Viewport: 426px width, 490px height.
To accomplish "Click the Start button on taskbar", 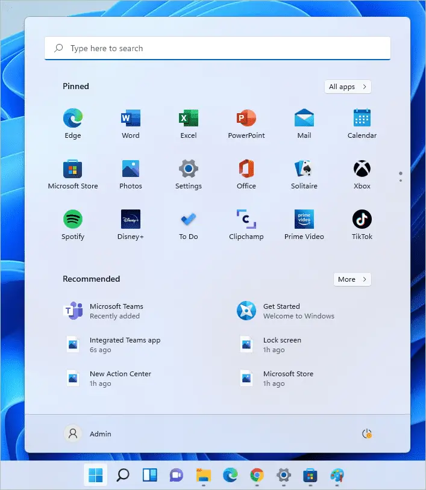I will coord(96,476).
